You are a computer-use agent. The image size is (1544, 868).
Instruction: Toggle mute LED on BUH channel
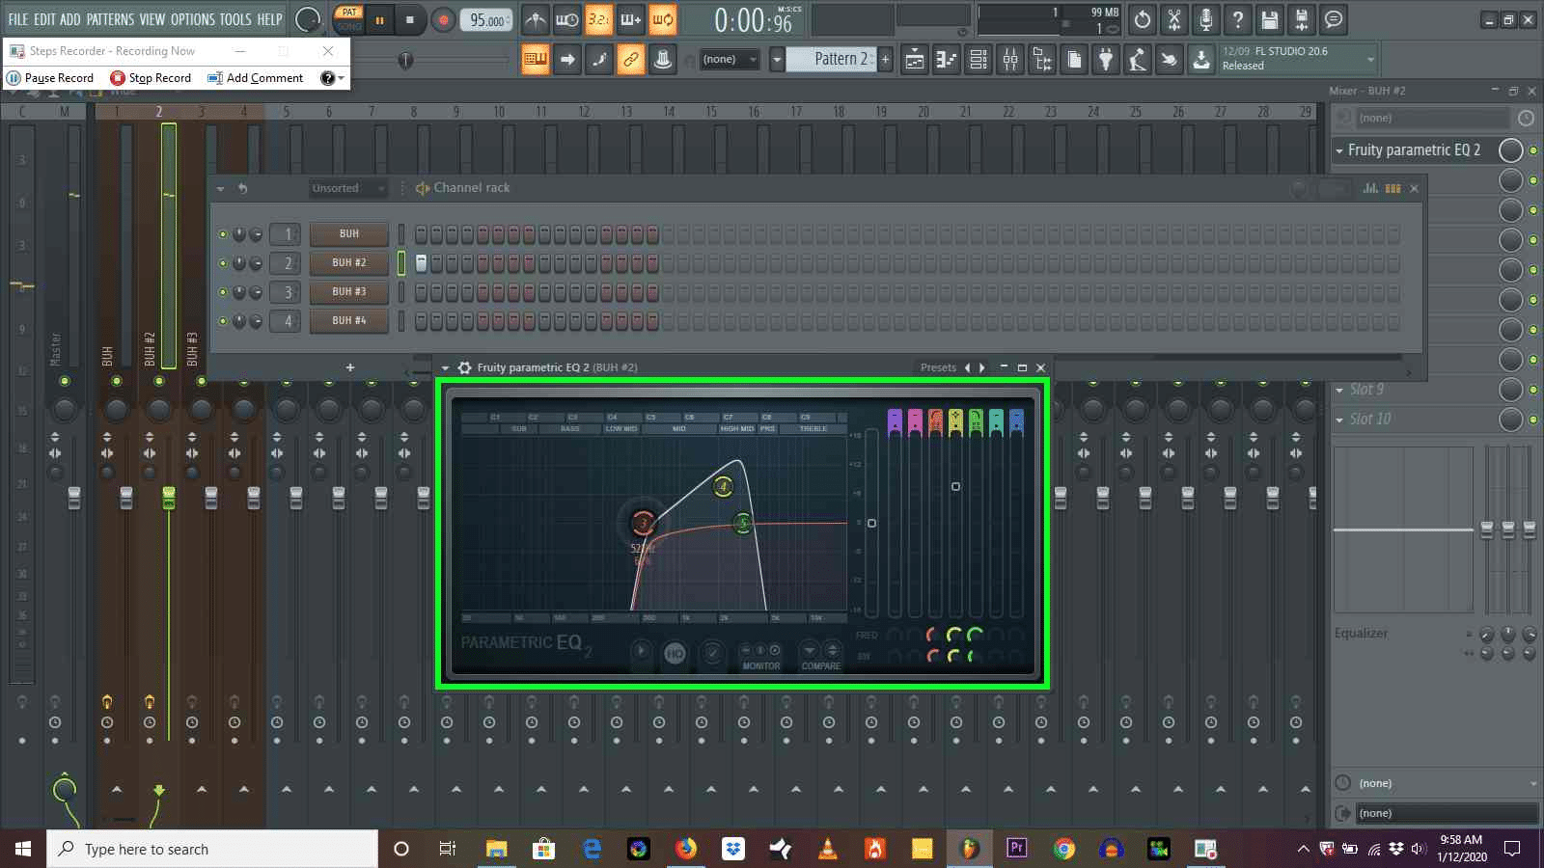[x=223, y=234]
